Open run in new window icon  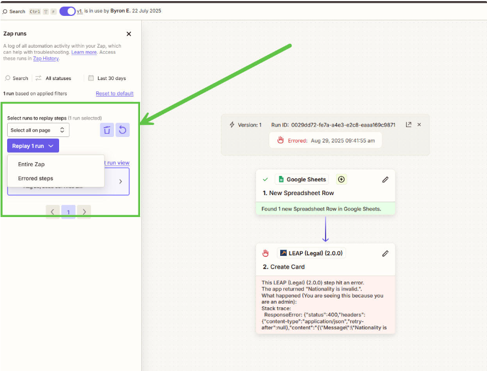coord(408,125)
